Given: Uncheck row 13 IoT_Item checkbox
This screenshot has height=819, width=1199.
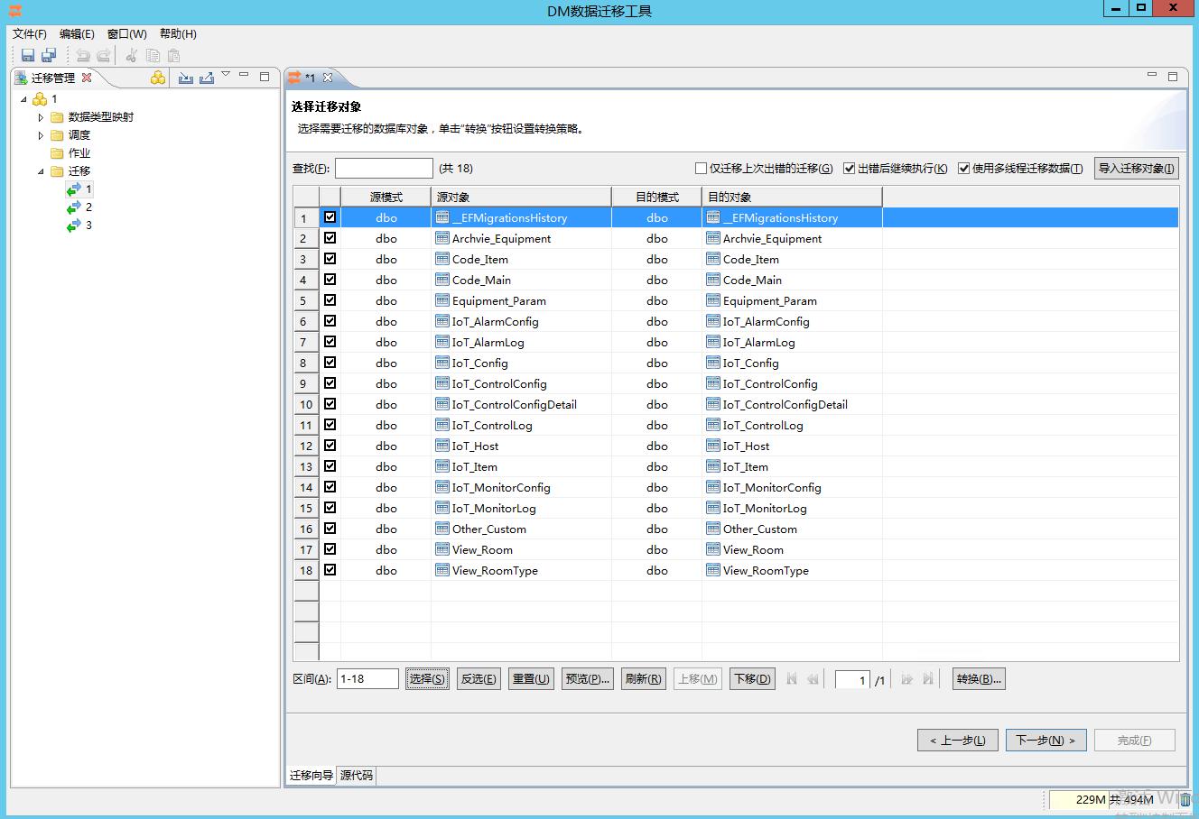Looking at the screenshot, I should tap(330, 466).
